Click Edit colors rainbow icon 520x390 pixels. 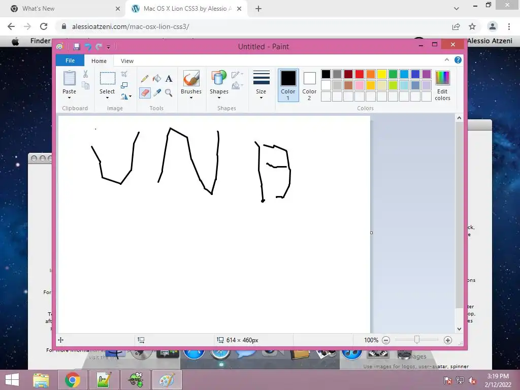(442, 78)
